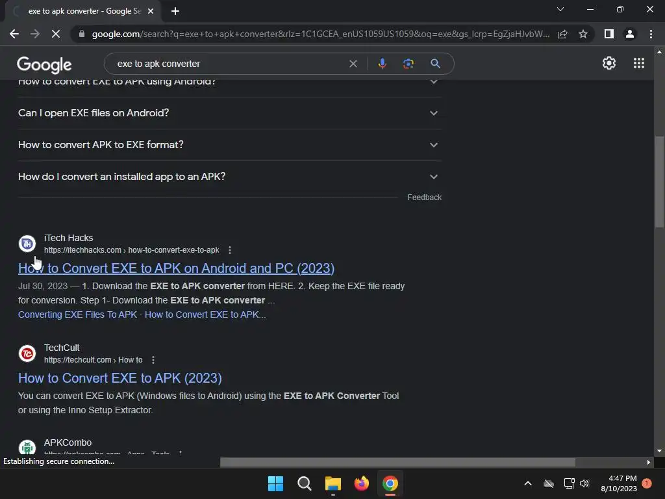Submit search with magnifier icon
665x499 pixels.
tap(435, 64)
